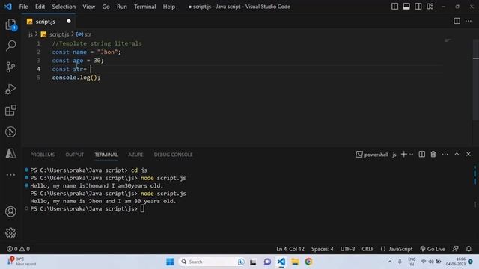This screenshot has width=479, height=269.
Task: Open the Go menu
Action: coord(106,7)
